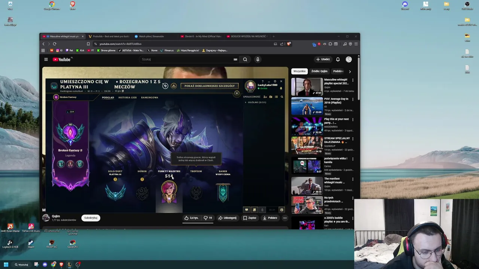Image resolution: width=479 pixels, height=269 pixels.
Task: Bookmark this page in the address bar
Action: pyautogui.click(x=88, y=44)
